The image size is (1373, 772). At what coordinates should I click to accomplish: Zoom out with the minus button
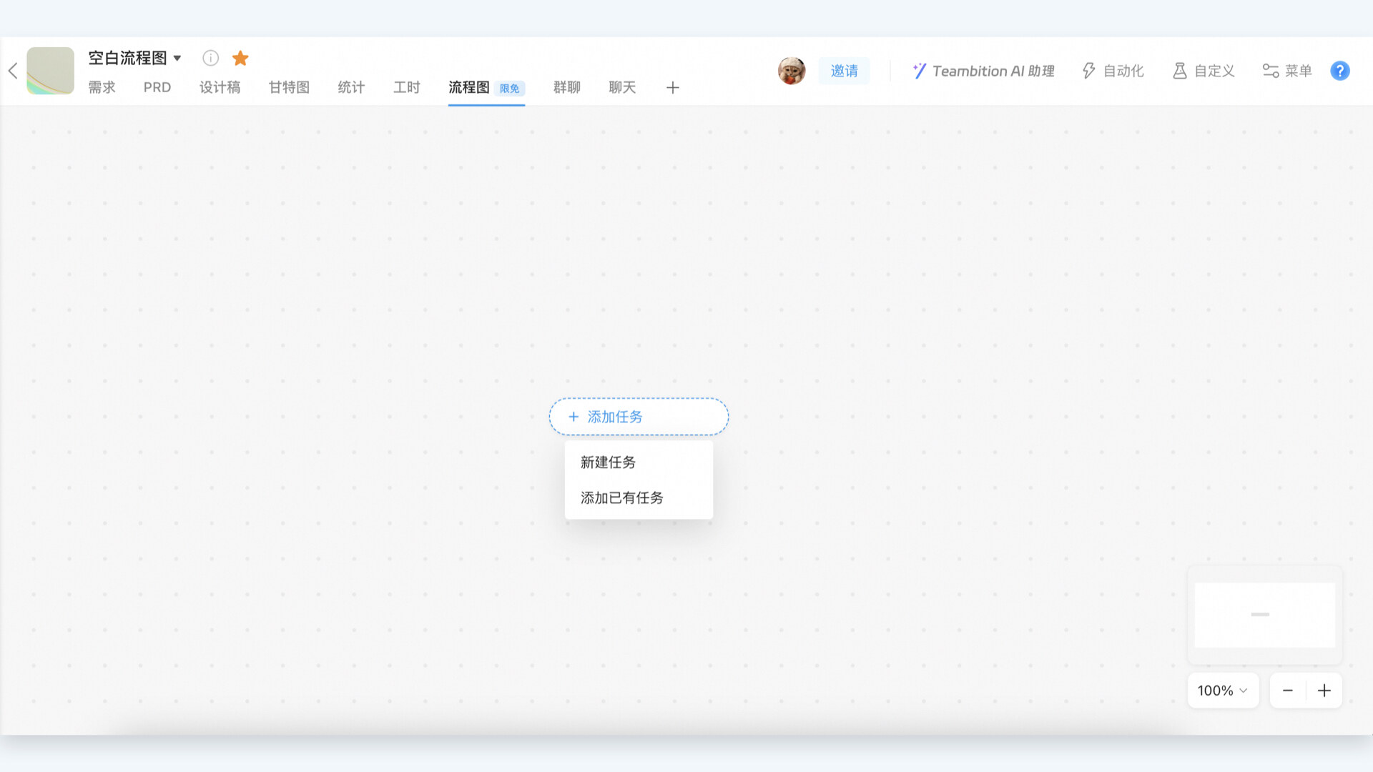click(x=1288, y=691)
